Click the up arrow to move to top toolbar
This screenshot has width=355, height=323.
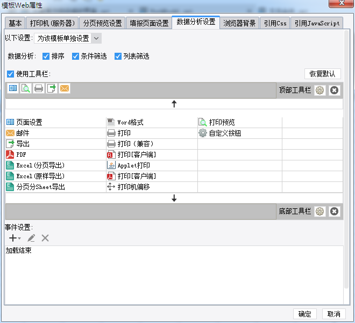point(174,104)
